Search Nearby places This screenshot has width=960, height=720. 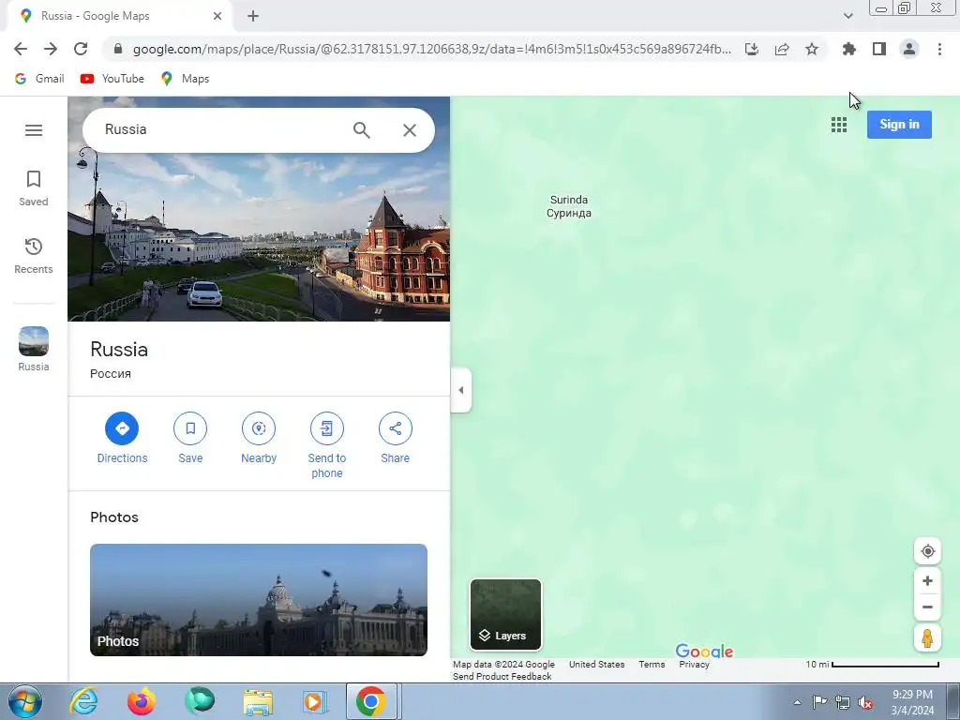[x=259, y=439]
